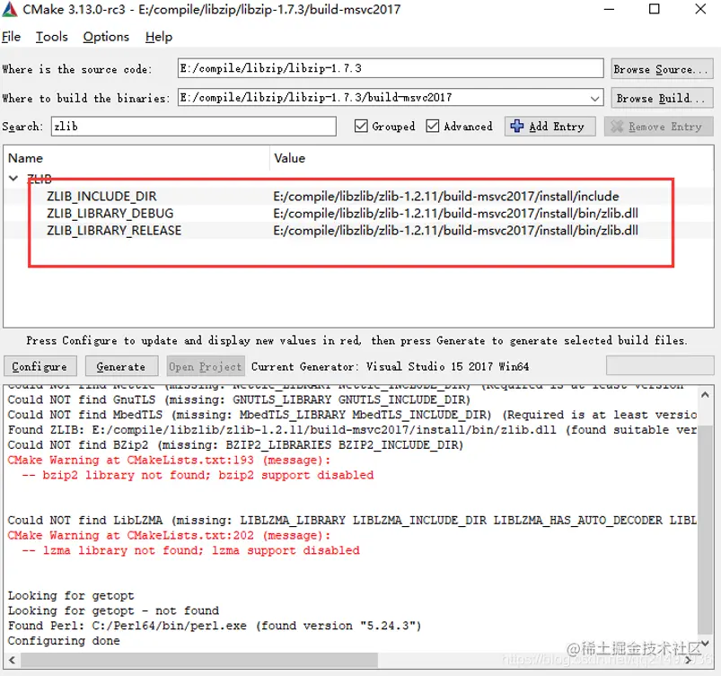Click the 'Looking for getopt - not found' line

point(113,610)
